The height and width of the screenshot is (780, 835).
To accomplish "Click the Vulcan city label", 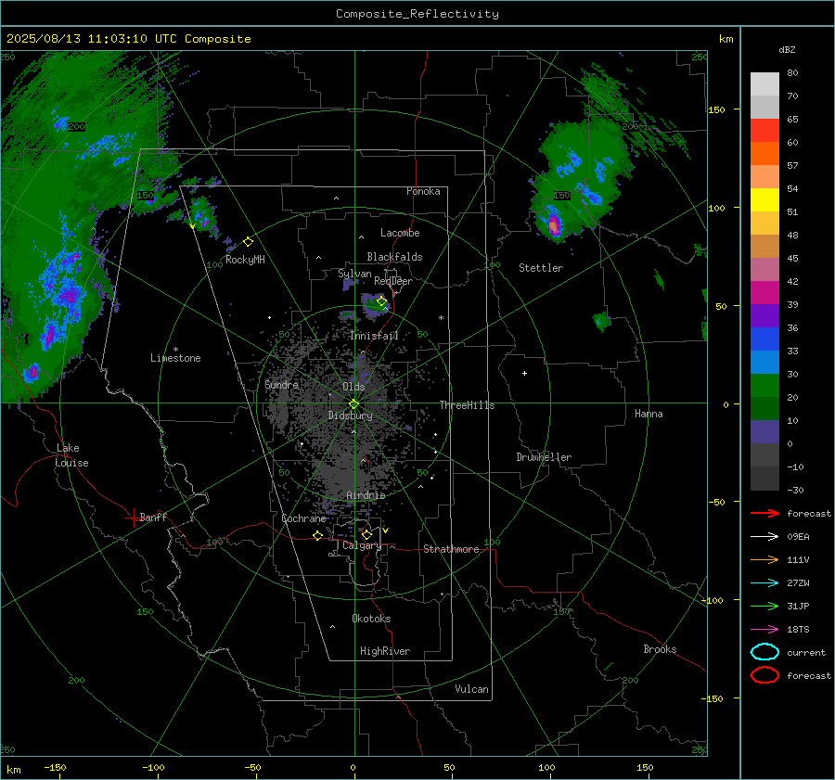I will (x=472, y=689).
